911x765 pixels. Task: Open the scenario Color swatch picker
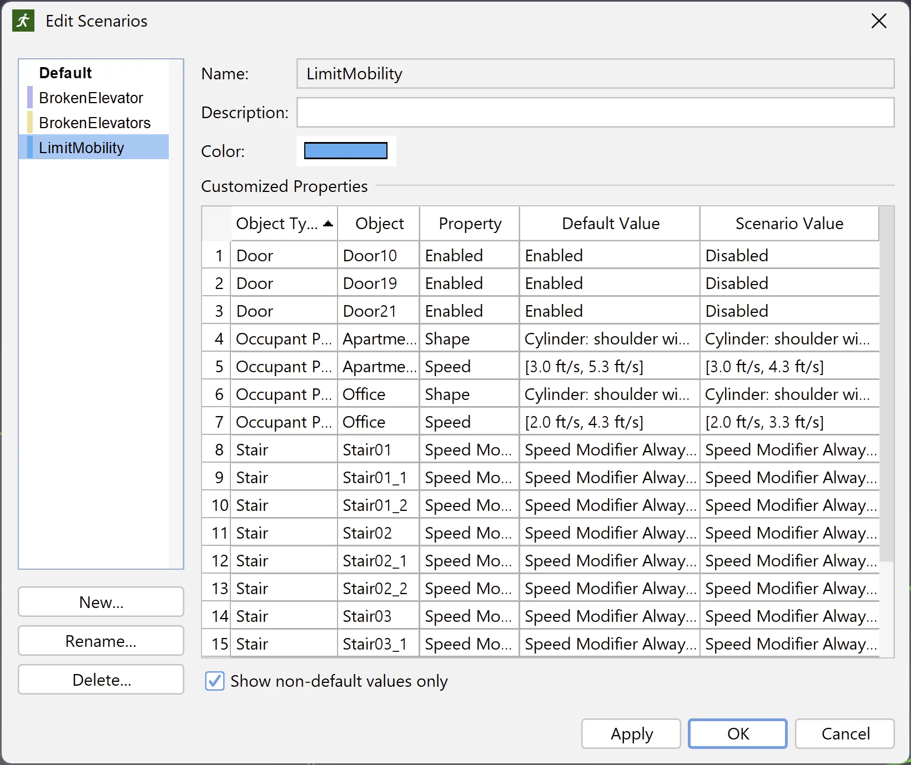[x=346, y=151]
